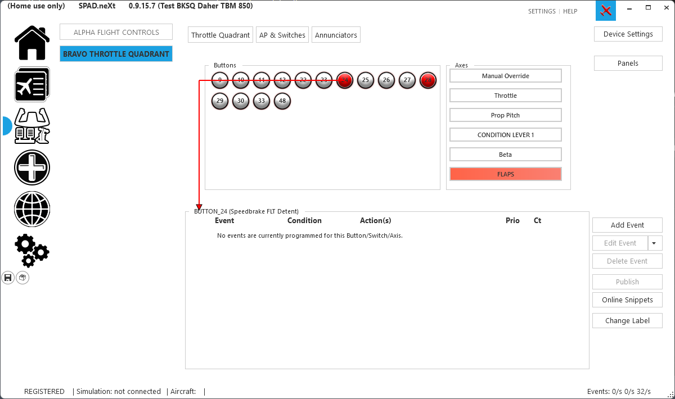This screenshot has height=399, width=675.
Task: Click the Device Settings button
Action: [628, 34]
